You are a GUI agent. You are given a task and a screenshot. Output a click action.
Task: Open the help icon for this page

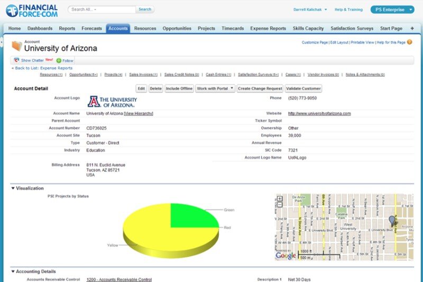pyautogui.click(x=409, y=42)
